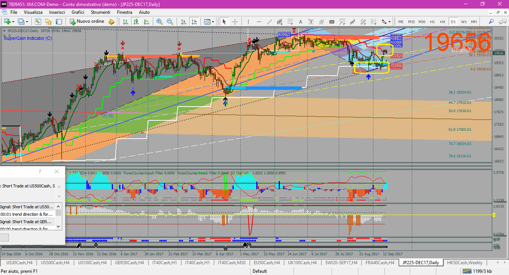Select the arrow cursor tool

click(224, 21)
